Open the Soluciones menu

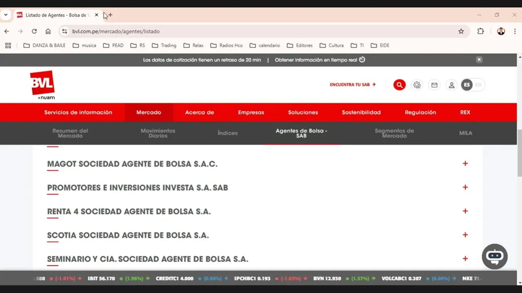click(303, 112)
